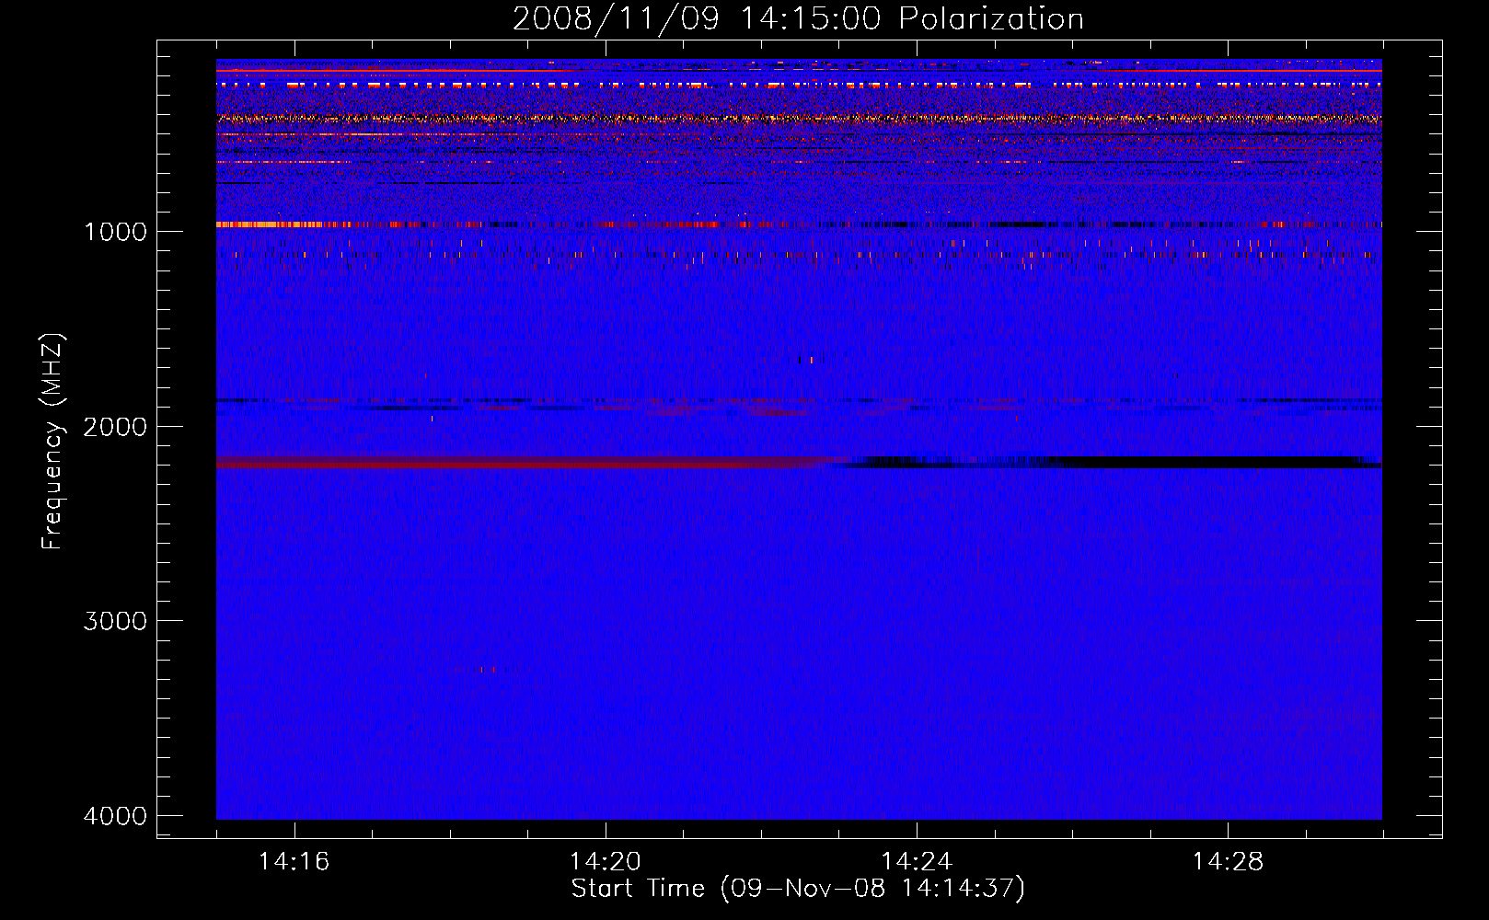This screenshot has width=1489, height=920.
Task: Click the 'Start Time (09-Nov-08 14:14:37)' label
Action: 797,889
